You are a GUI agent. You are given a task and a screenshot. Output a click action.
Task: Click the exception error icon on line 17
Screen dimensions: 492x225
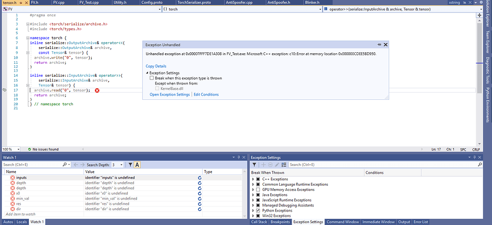(x=97, y=90)
